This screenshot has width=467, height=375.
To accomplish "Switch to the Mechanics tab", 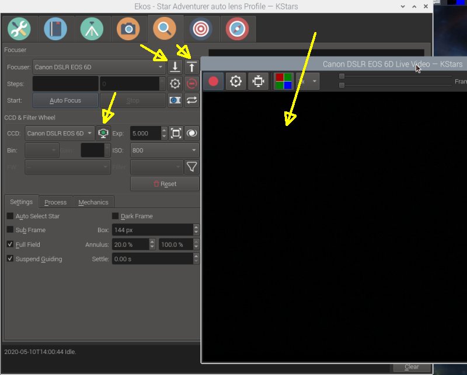I will click(93, 202).
